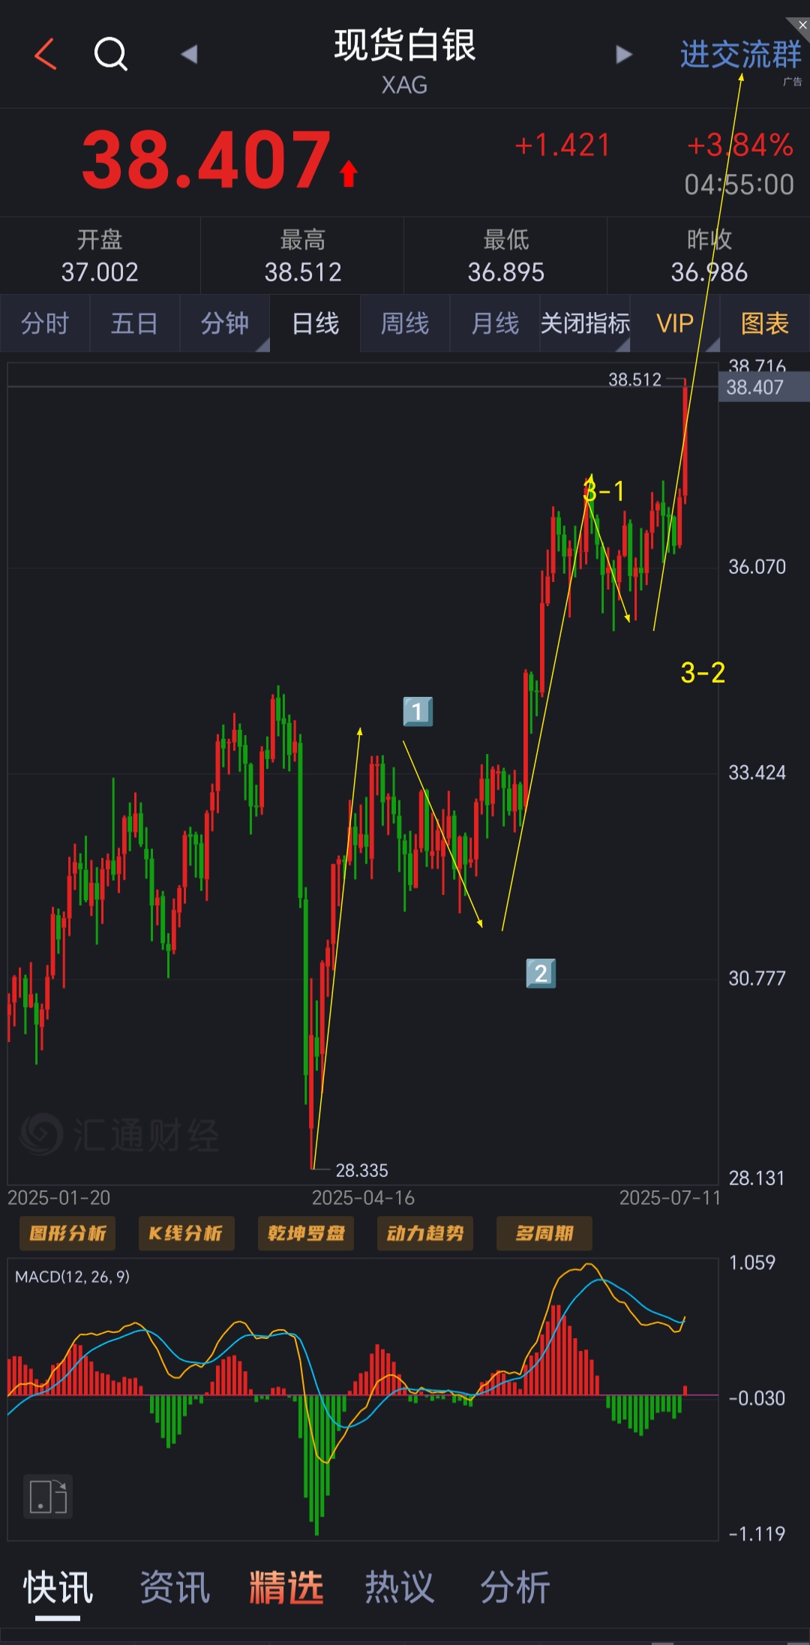Screen dimensions: 810x1645
Task: Select the 月线 monthly chart tab
Action: [x=495, y=323]
